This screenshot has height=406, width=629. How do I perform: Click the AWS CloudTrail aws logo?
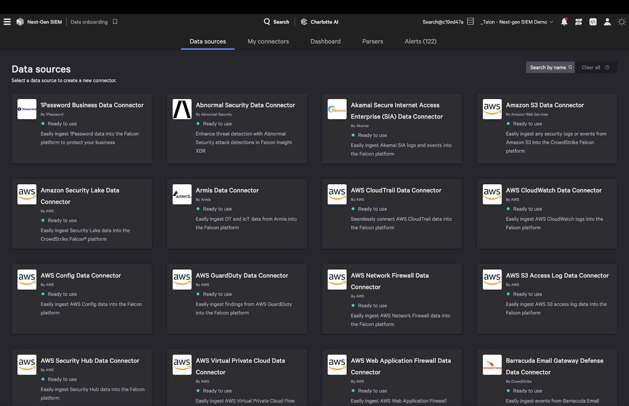tap(337, 194)
